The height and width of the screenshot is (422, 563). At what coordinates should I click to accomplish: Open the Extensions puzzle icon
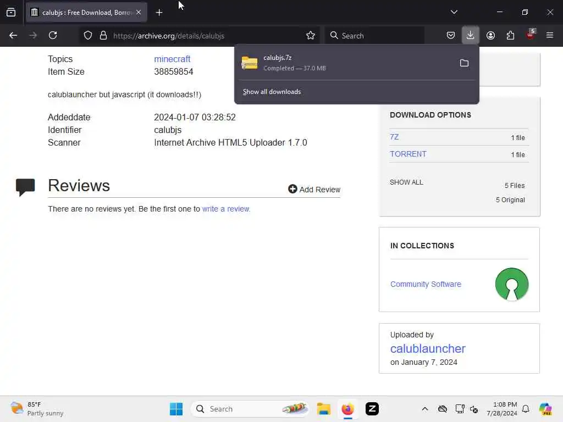click(510, 36)
